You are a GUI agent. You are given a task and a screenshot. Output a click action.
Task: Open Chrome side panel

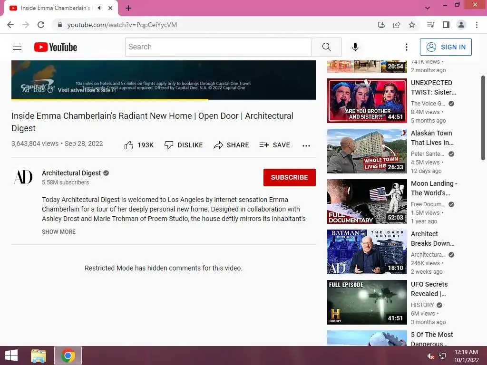point(446,25)
